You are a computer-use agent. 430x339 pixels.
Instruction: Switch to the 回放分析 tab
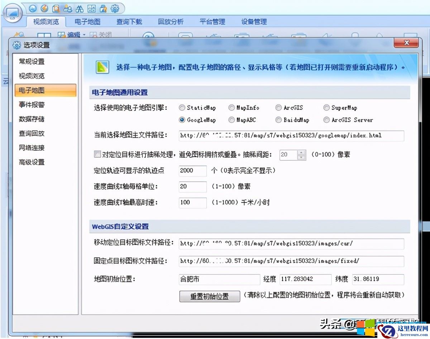tap(171, 22)
